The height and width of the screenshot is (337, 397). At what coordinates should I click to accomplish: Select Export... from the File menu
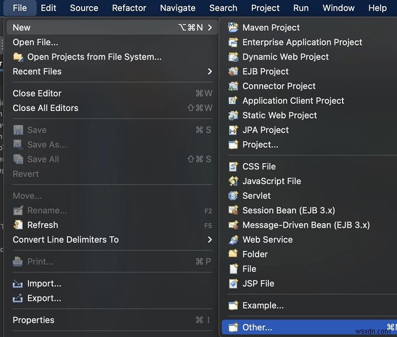[44, 298]
